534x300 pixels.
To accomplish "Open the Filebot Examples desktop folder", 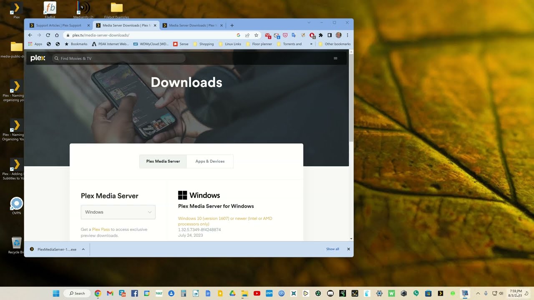I will coord(117,10).
